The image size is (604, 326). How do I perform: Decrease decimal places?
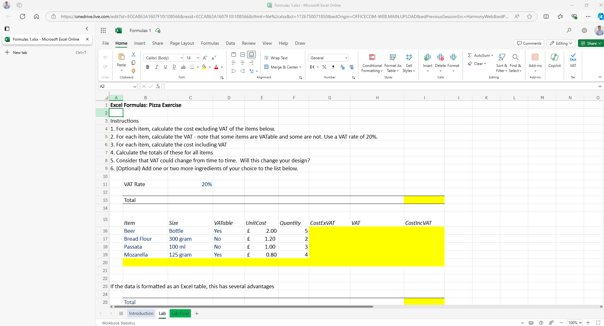pos(351,67)
